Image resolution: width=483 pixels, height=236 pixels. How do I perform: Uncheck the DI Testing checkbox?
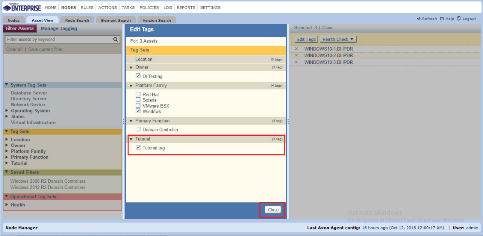coord(138,76)
